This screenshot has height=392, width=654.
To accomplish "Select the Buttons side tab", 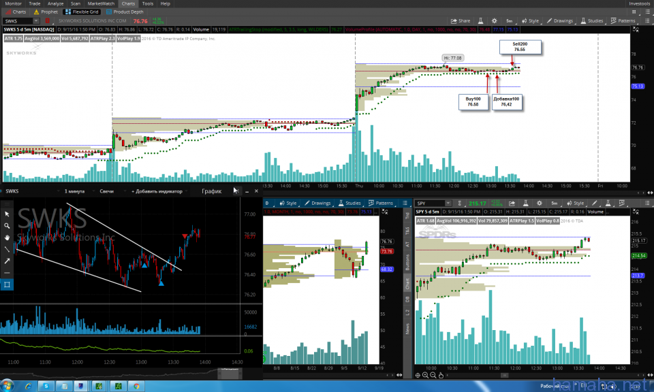I will pos(407,263).
